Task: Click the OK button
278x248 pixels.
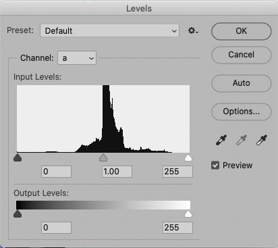Action: point(242,31)
